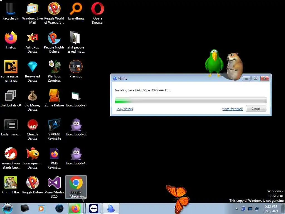The height and width of the screenshot is (214, 285).
Task: Select the VM0b0t KevinSite icon
Action: (54, 129)
